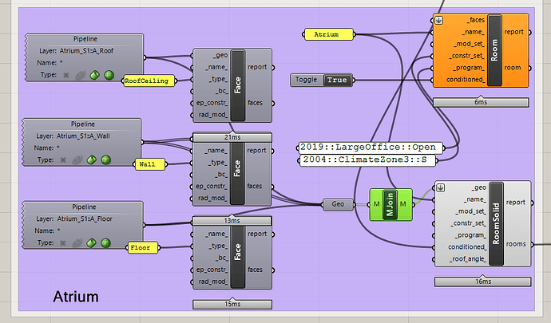Click the room output on Room component
This screenshot has width=551, height=323.
[x=513, y=68]
